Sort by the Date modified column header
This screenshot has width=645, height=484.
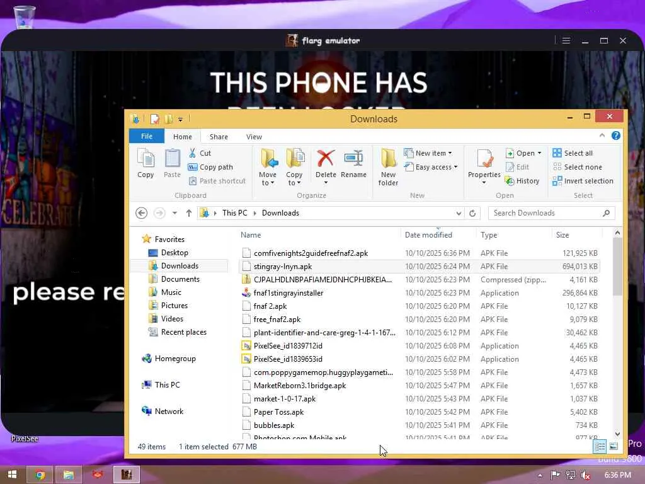(428, 235)
